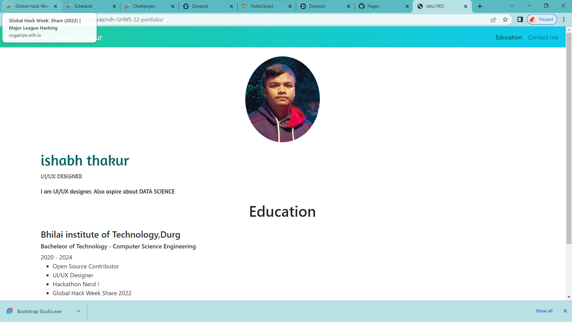Viewport: 572px width, 322px height.
Task: Minimize the browser window
Action: coord(529,6)
